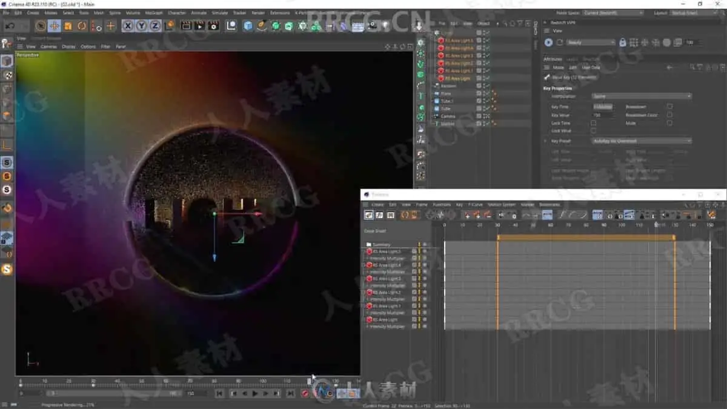This screenshot has height=409, width=727.
Task: Toggle the Mute checkbox in Key Properties
Action: click(669, 123)
